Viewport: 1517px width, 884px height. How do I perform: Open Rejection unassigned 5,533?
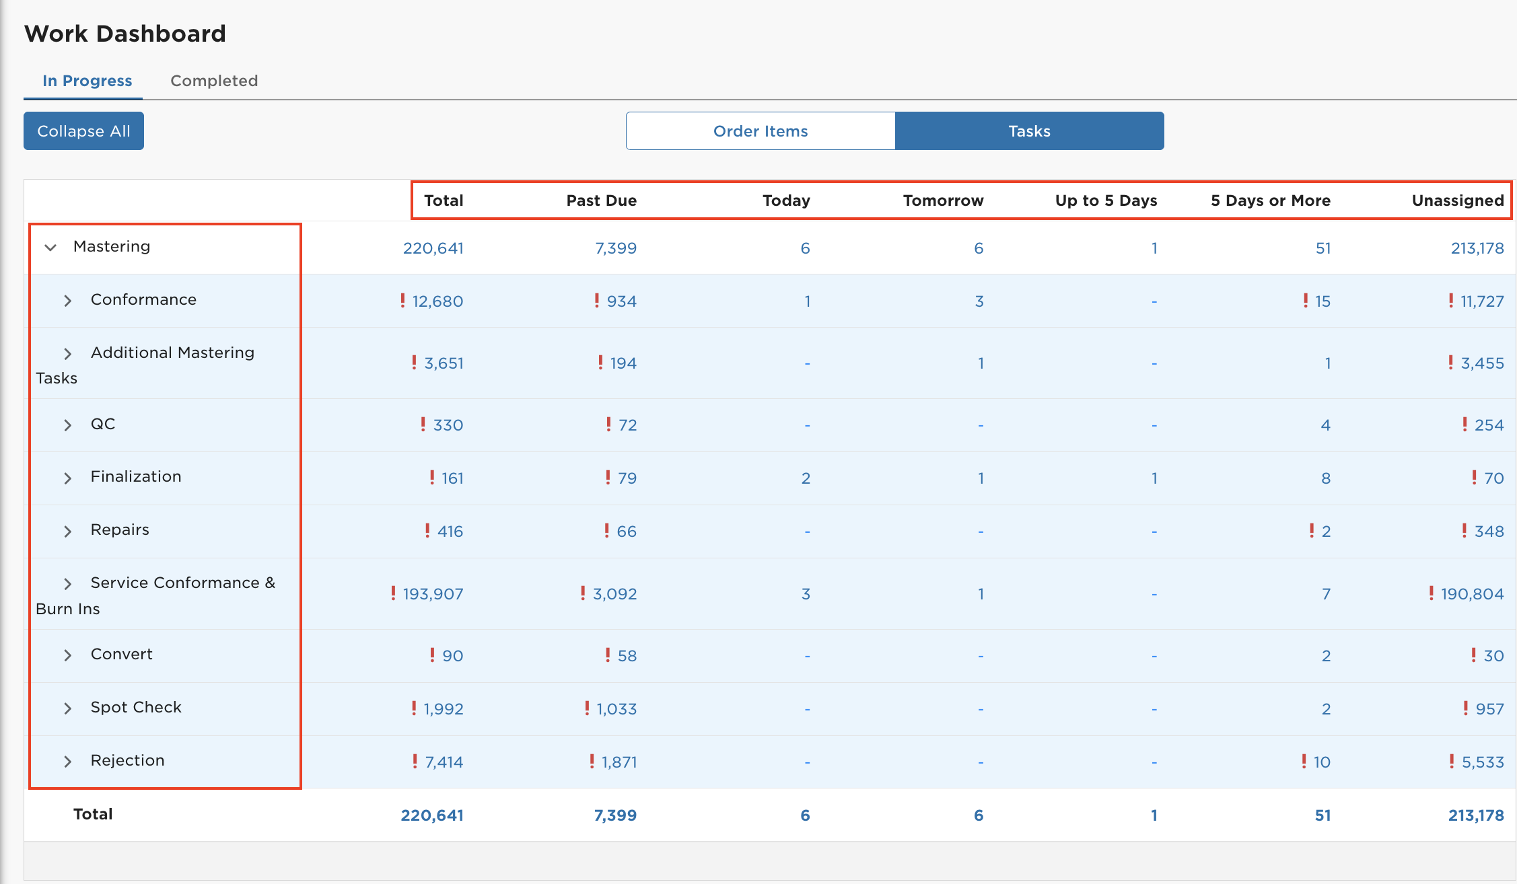tap(1483, 762)
